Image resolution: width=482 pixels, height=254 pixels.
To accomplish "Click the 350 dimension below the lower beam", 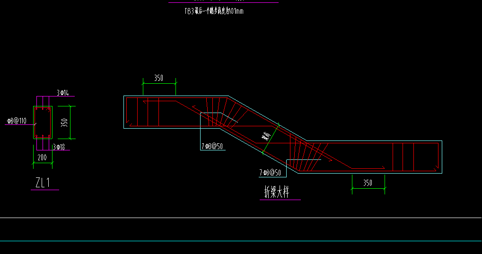I will pos(368,183).
